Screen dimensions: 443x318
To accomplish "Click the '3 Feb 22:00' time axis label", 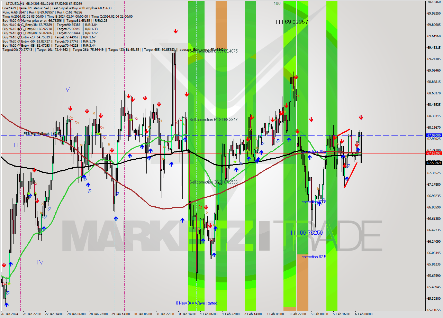I will 297,314.
